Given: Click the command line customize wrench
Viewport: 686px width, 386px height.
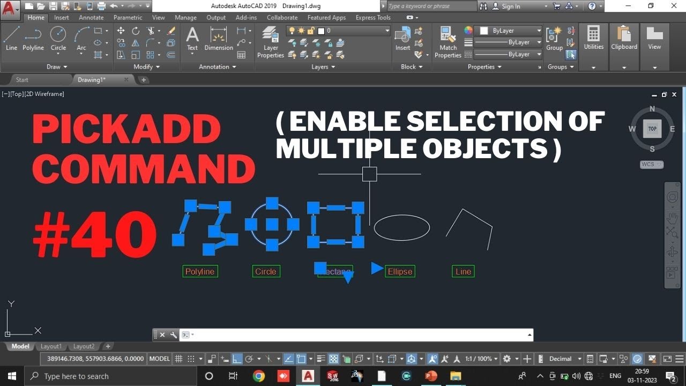Looking at the screenshot, I should pyautogui.click(x=174, y=335).
